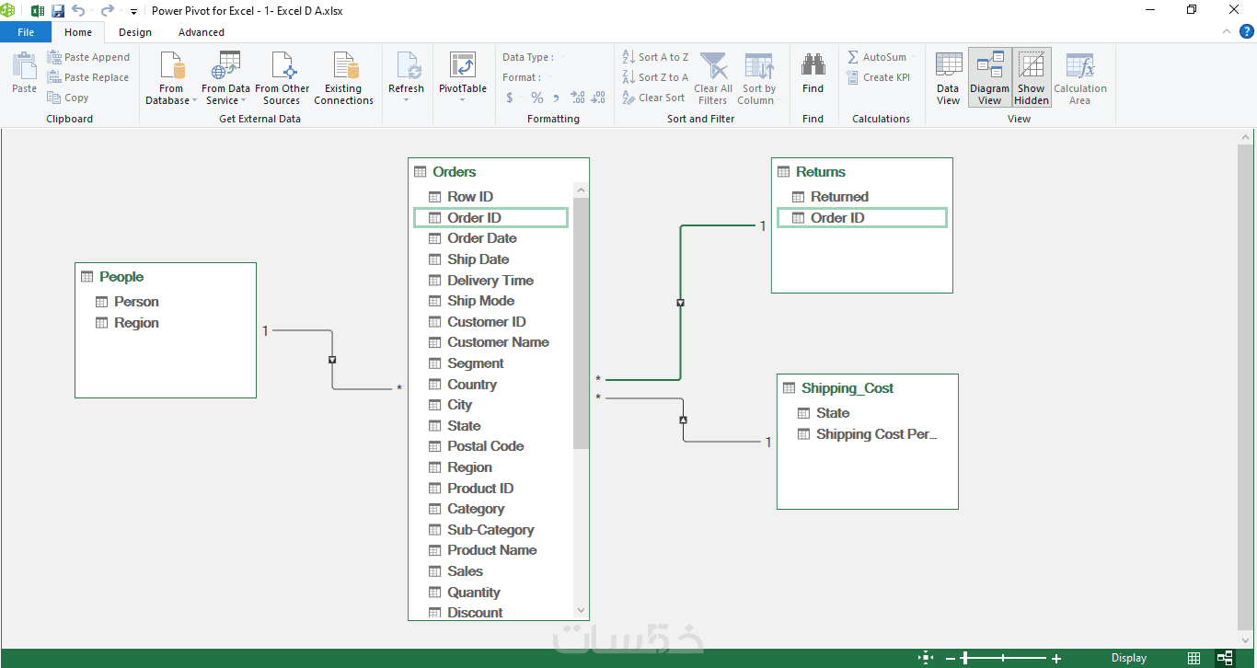Click zoom out minus in status bar
Image resolution: width=1257 pixels, height=668 pixels.
[x=951, y=659]
